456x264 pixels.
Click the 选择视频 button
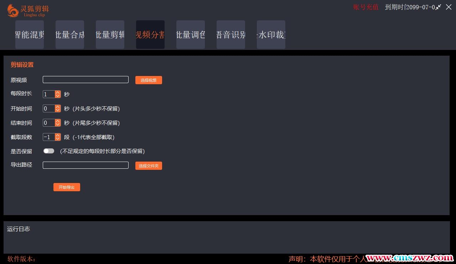point(149,80)
